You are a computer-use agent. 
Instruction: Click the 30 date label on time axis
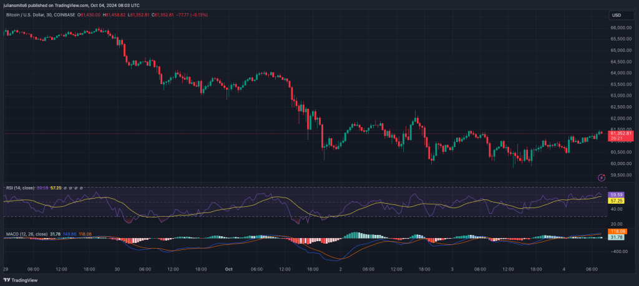point(117,269)
